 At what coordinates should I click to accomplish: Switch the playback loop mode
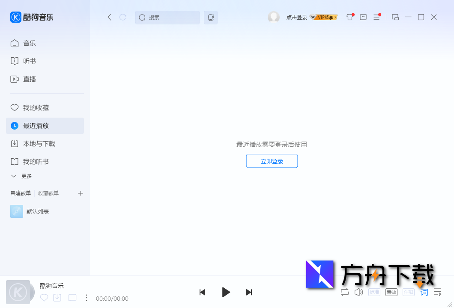click(x=344, y=292)
